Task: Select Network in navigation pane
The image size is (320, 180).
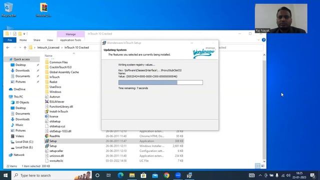Action: click(x=19, y=155)
